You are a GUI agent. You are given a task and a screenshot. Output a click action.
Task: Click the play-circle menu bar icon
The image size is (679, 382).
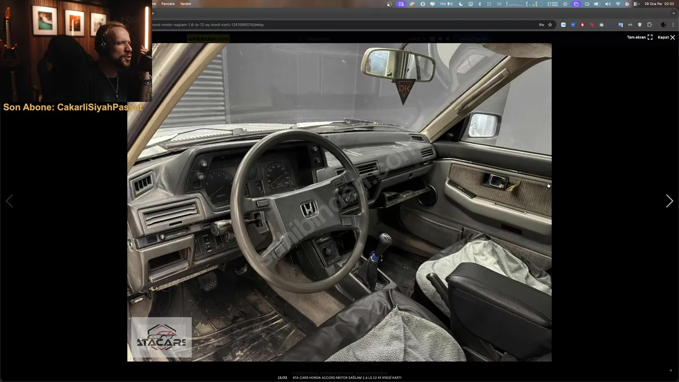565,4
